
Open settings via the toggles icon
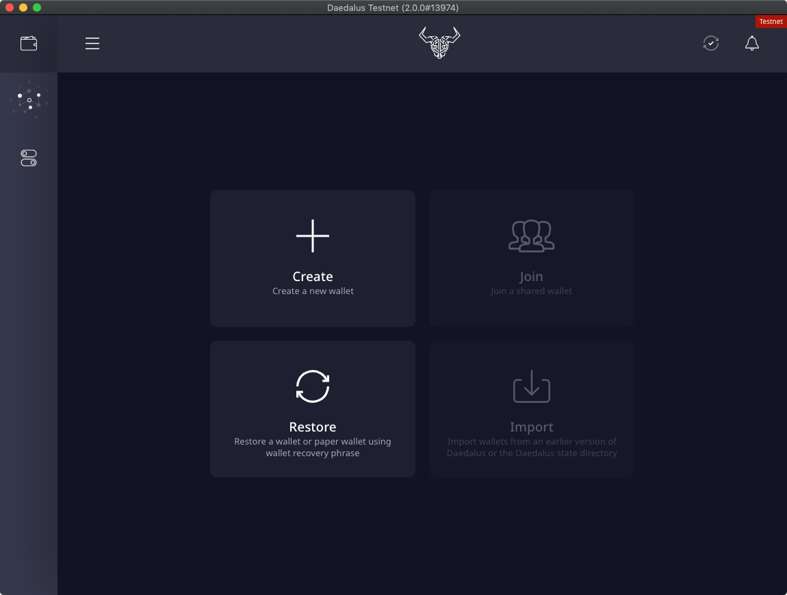pos(29,158)
